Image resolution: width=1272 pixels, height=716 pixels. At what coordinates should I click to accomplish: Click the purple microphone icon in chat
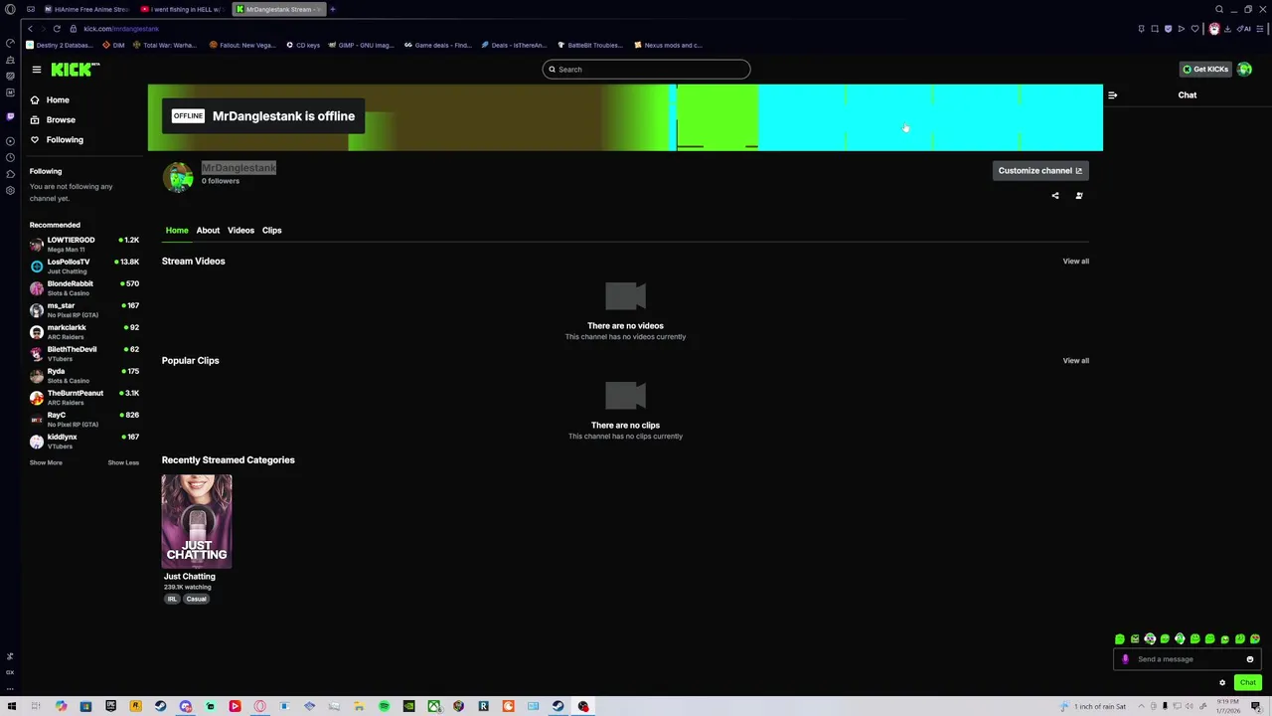click(x=1125, y=659)
